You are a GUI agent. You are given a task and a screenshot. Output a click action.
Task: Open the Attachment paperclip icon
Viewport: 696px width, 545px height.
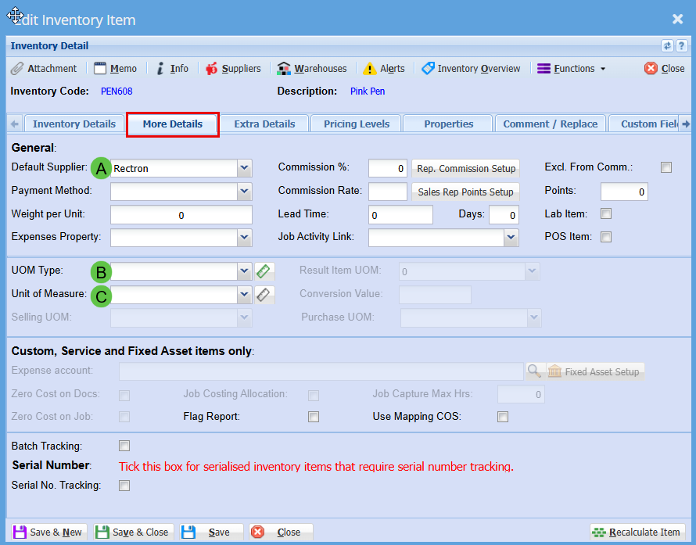[x=17, y=69]
